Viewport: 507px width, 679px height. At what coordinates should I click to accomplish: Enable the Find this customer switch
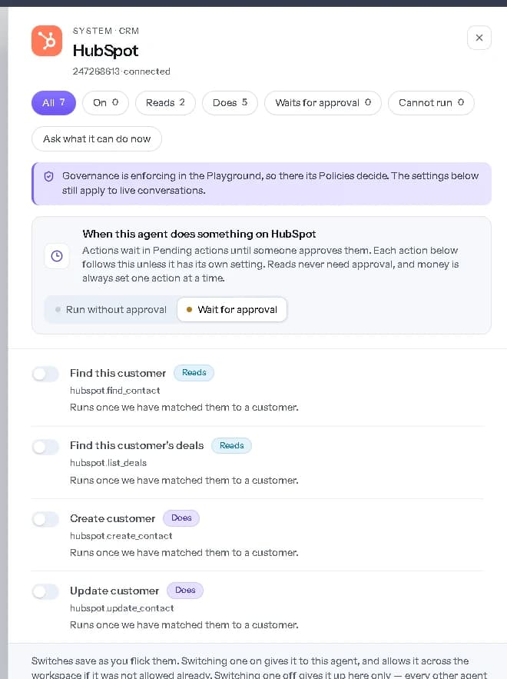tap(45, 374)
